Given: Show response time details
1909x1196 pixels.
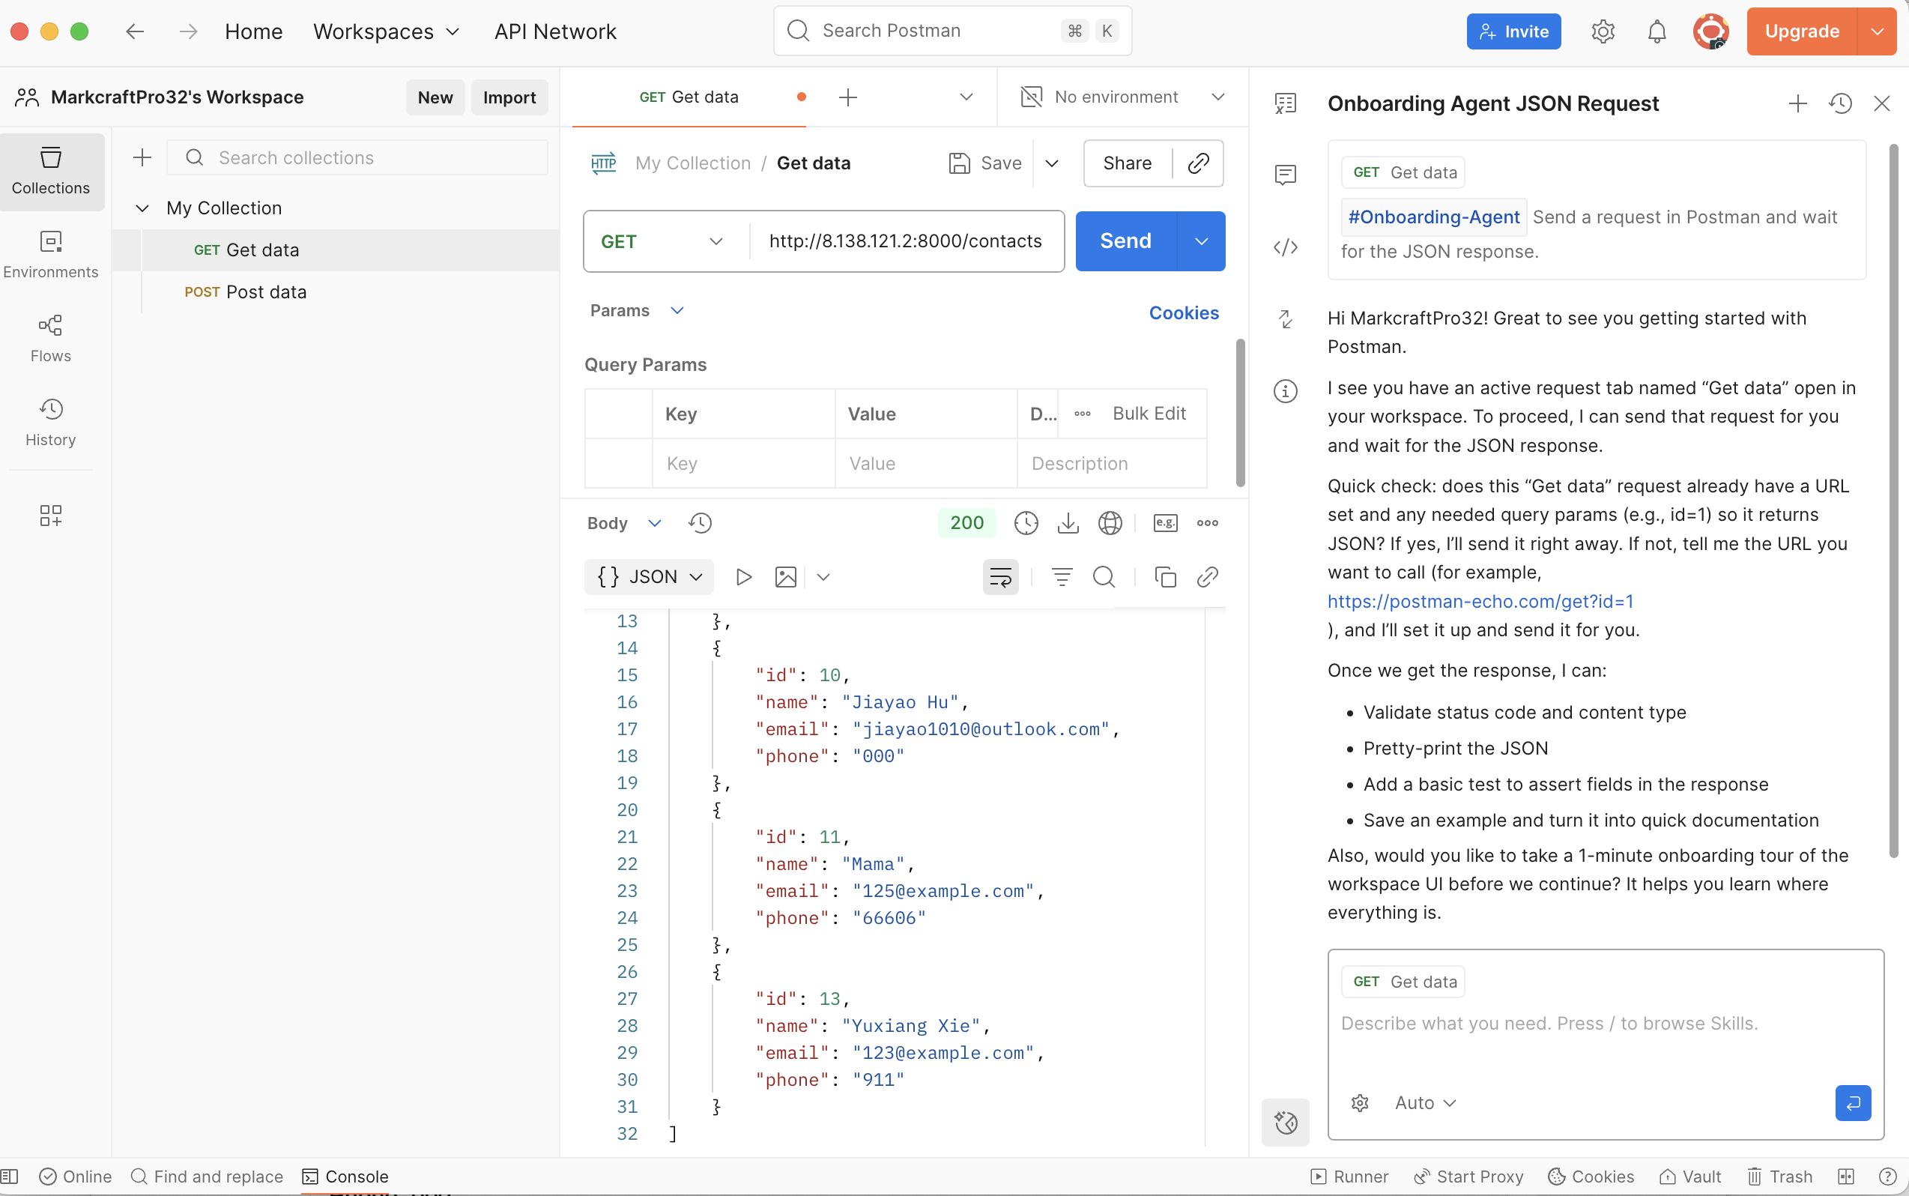Looking at the screenshot, I should 1026,523.
